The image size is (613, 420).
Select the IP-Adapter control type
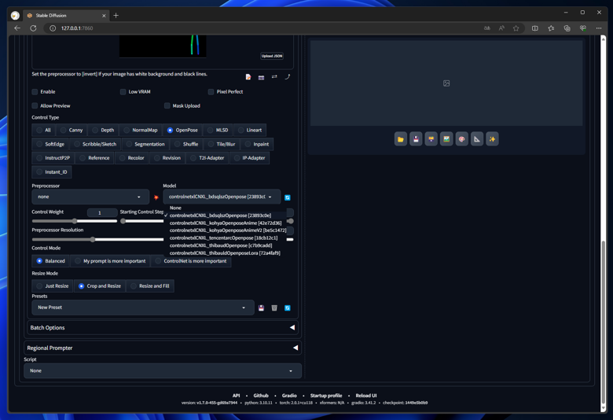coord(249,158)
